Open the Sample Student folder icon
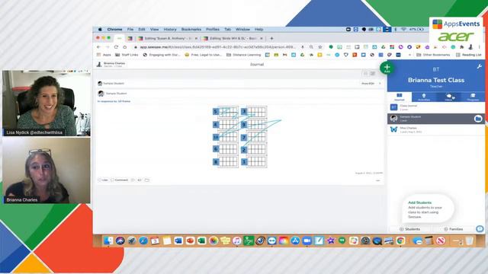Image resolution: width=488 pixels, height=274 pixels. click(x=478, y=119)
